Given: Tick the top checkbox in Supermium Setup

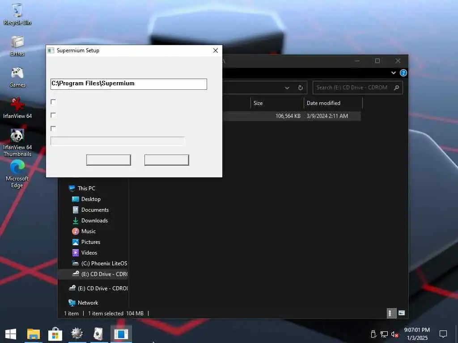Looking at the screenshot, I should [x=53, y=102].
